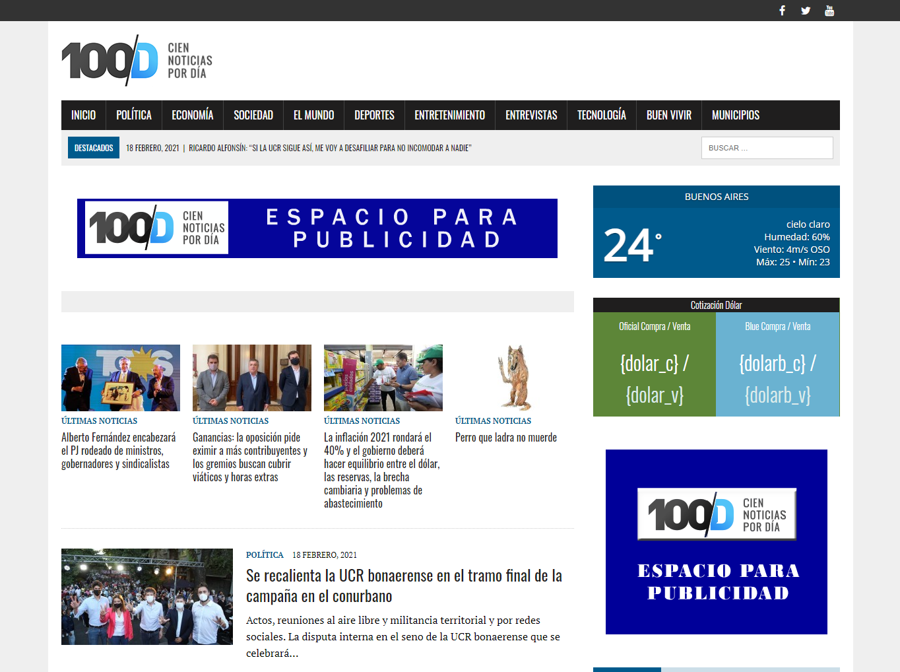Click the Política category tag on article

click(265, 555)
